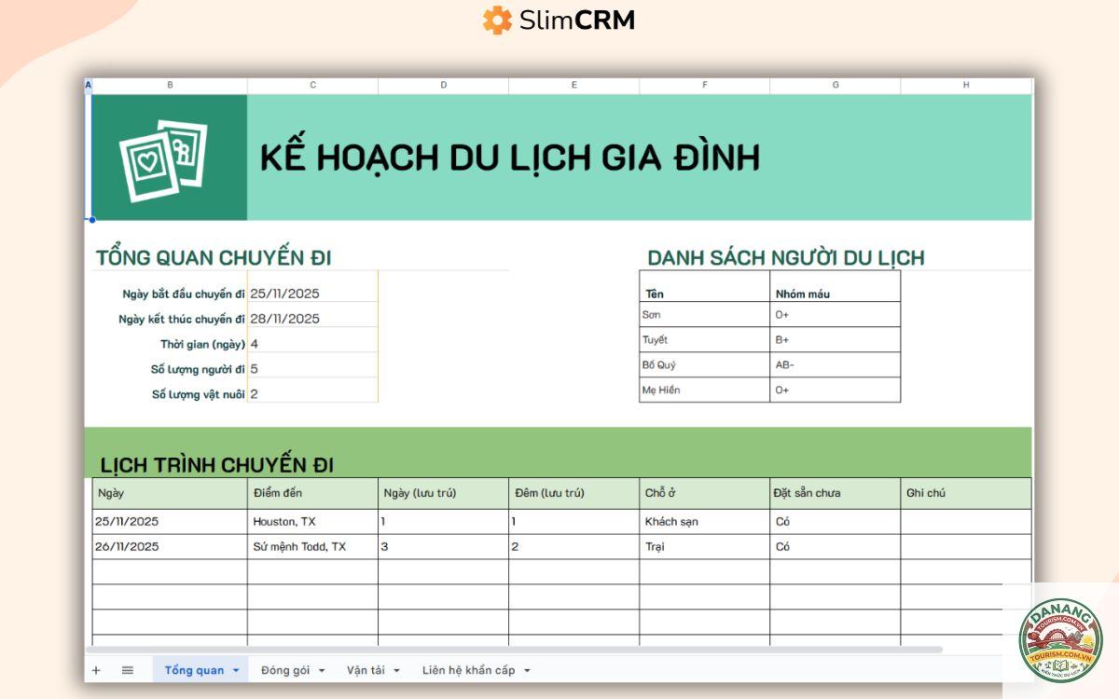Viewport: 1119px width, 699px height.
Task: Click the DANH SÁCH NGƯỜI DU LỊCH heading
Action: click(x=786, y=257)
